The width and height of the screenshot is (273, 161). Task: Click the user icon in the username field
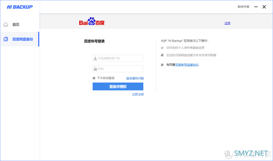(95, 59)
